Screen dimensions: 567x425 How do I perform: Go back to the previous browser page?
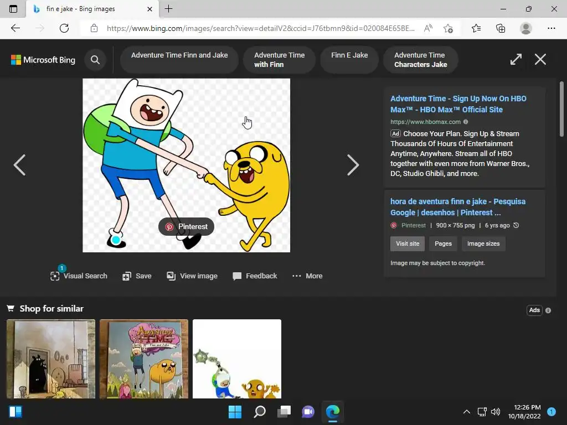(x=15, y=28)
